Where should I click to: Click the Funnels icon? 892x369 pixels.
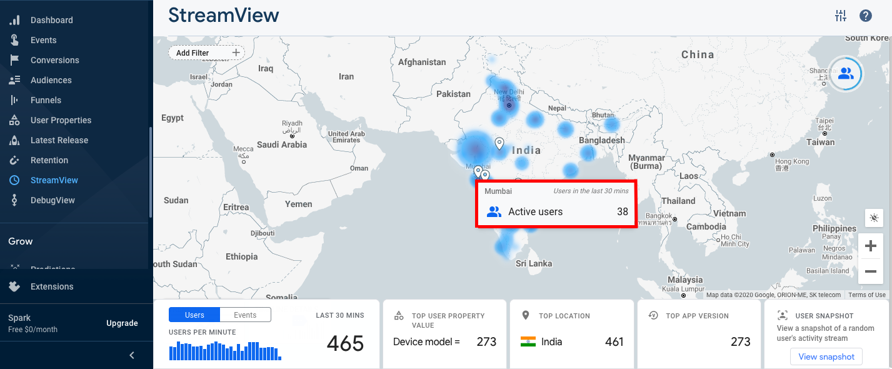(14, 100)
